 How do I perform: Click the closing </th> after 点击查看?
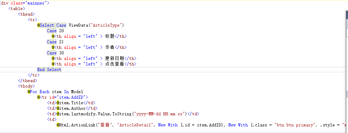click(x=131, y=64)
